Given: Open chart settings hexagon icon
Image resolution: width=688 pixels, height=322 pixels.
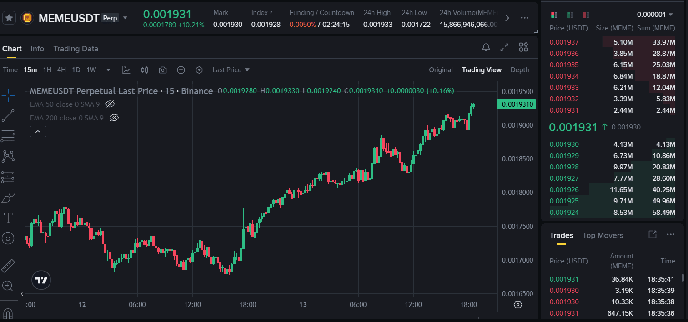Looking at the screenshot, I should coord(199,70).
